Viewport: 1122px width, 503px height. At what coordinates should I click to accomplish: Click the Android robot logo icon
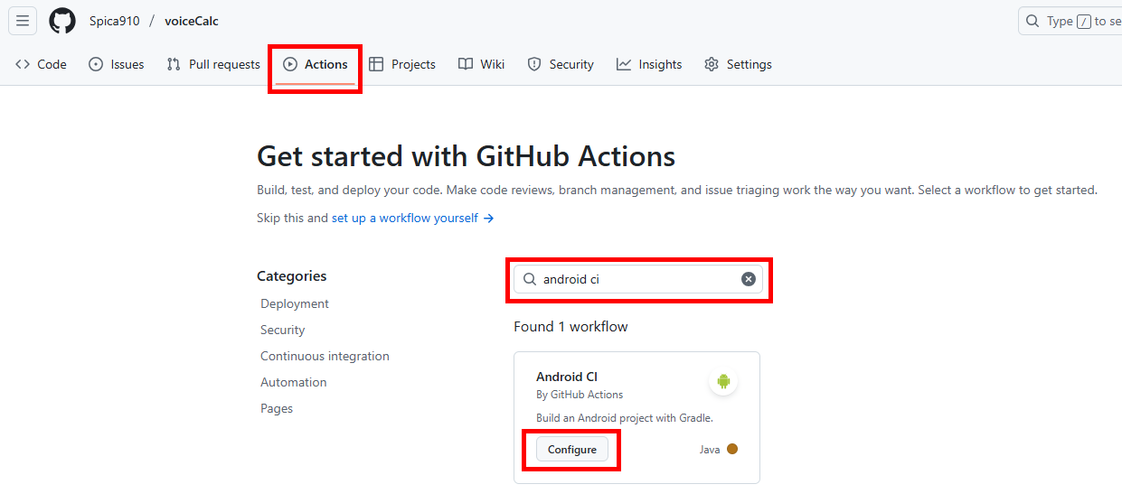(x=723, y=381)
